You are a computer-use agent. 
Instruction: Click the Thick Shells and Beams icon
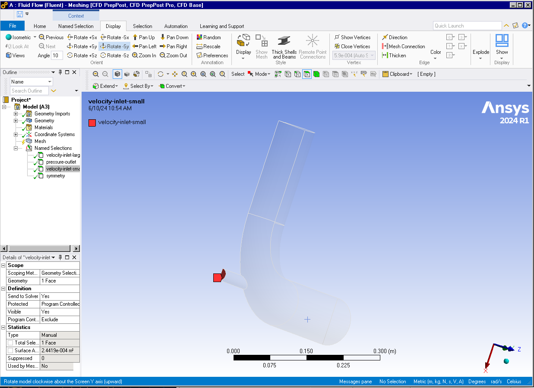click(x=284, y=42)
